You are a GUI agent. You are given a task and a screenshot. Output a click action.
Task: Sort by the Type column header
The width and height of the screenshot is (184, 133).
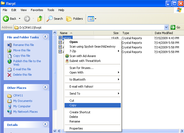tap(136, 33)
